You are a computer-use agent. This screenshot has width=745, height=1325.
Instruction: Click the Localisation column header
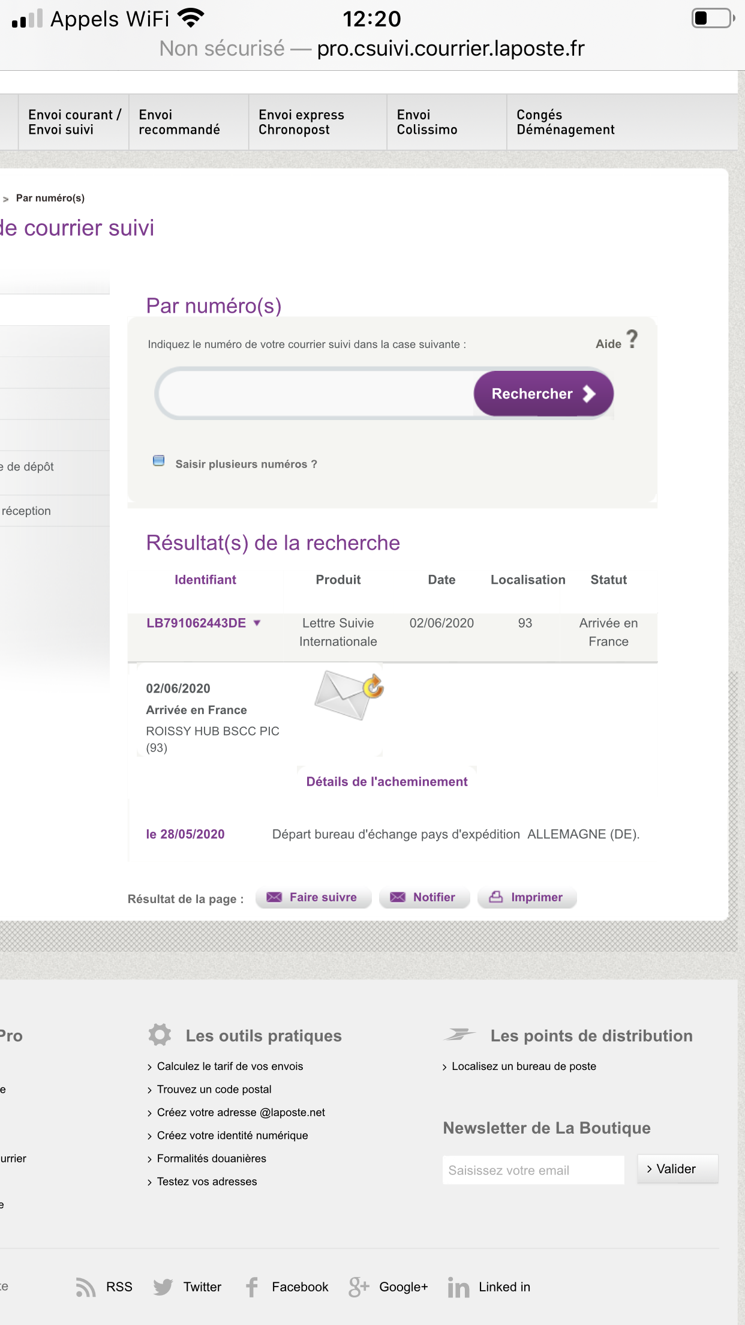[528, 580]
